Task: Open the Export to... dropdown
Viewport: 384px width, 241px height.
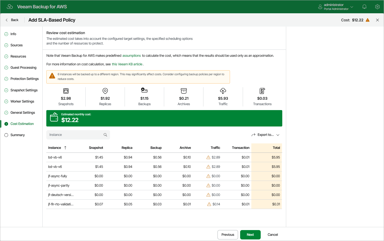Action: [x=266, y=135]
